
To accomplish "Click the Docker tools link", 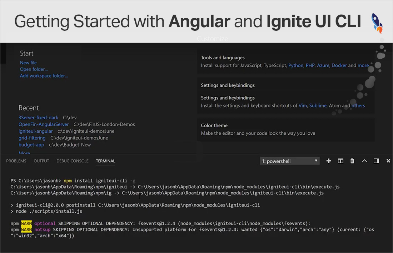I will pos(339,66).
